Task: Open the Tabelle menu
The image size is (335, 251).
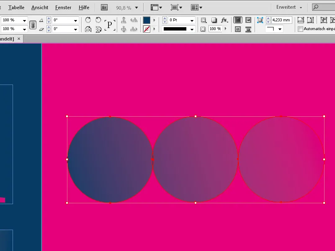Action: pos(16,8)
